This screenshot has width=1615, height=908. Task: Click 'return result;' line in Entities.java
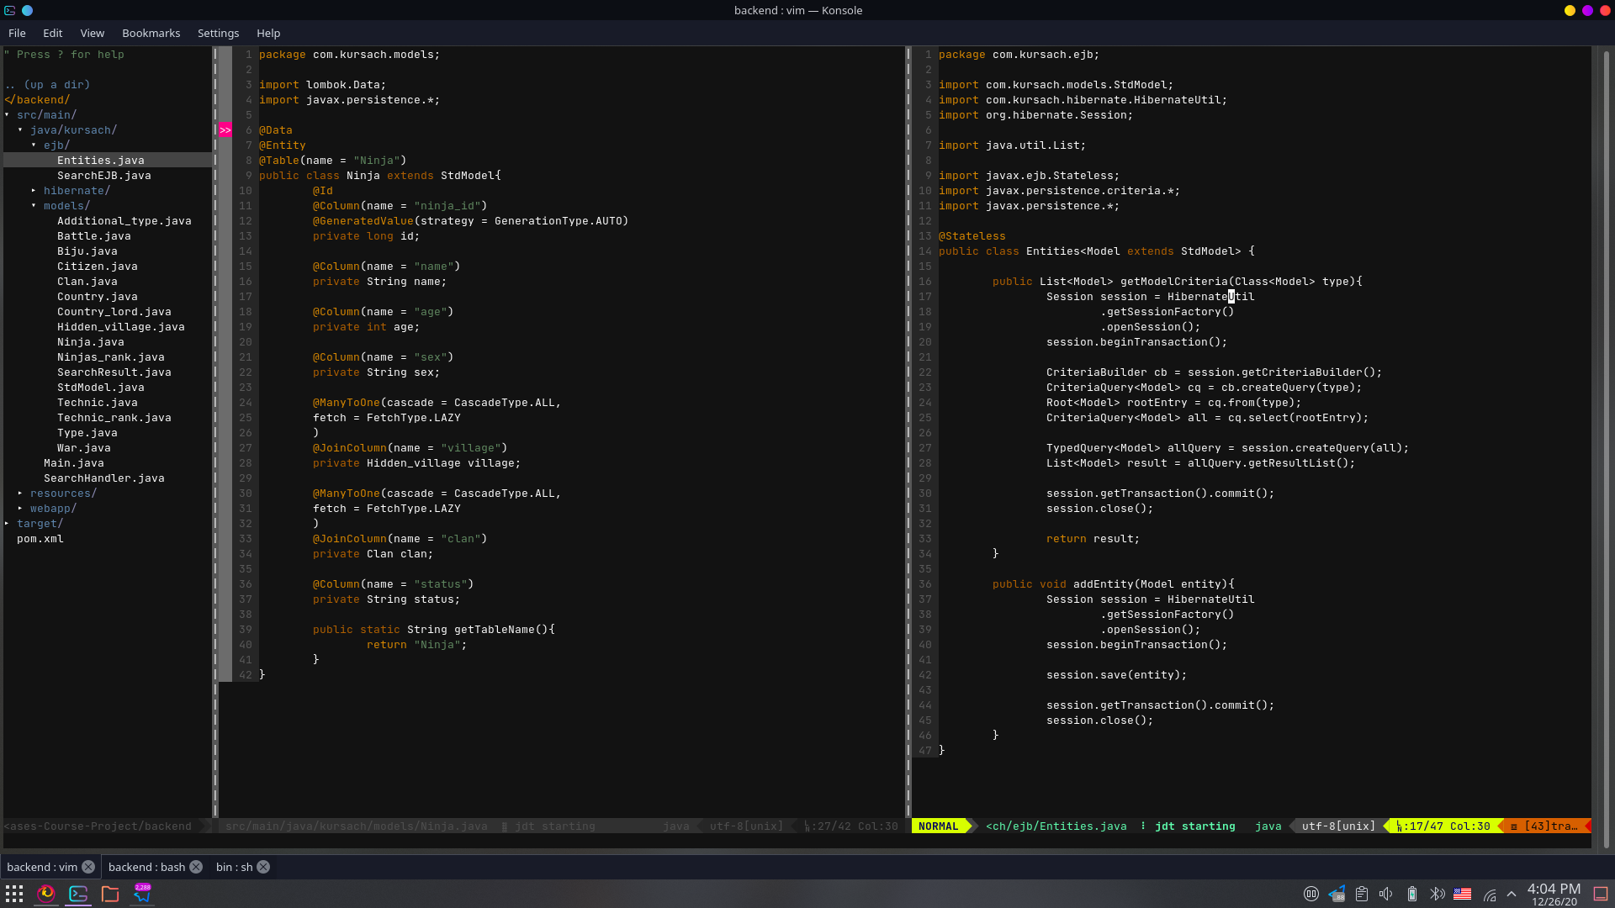[1093, 539]
